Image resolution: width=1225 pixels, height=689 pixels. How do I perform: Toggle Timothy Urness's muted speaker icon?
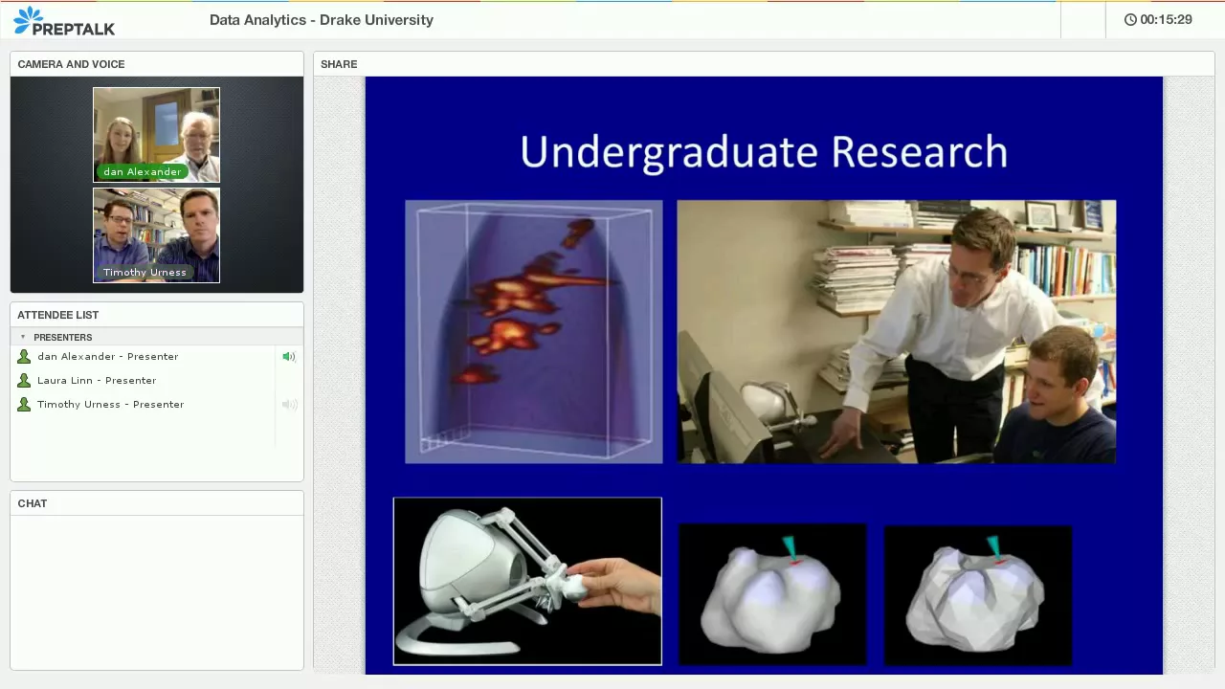pos(288,404)
